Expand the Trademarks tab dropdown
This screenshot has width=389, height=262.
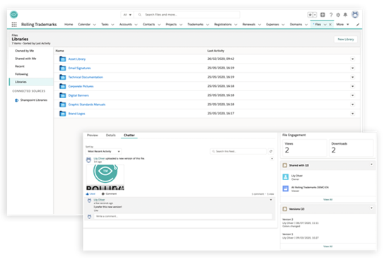pos(207,25)
